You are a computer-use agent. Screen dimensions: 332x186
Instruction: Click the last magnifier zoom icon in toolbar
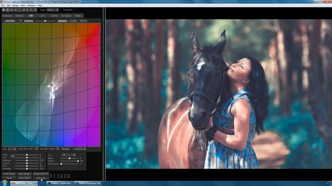click(36, 10)
